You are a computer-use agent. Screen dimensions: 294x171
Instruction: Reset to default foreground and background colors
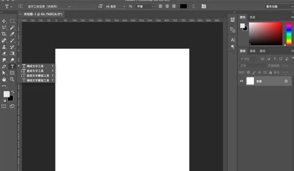coord(4,100)
